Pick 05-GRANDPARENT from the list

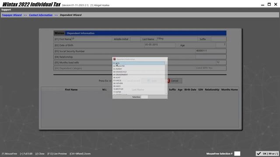coord(139,75)
